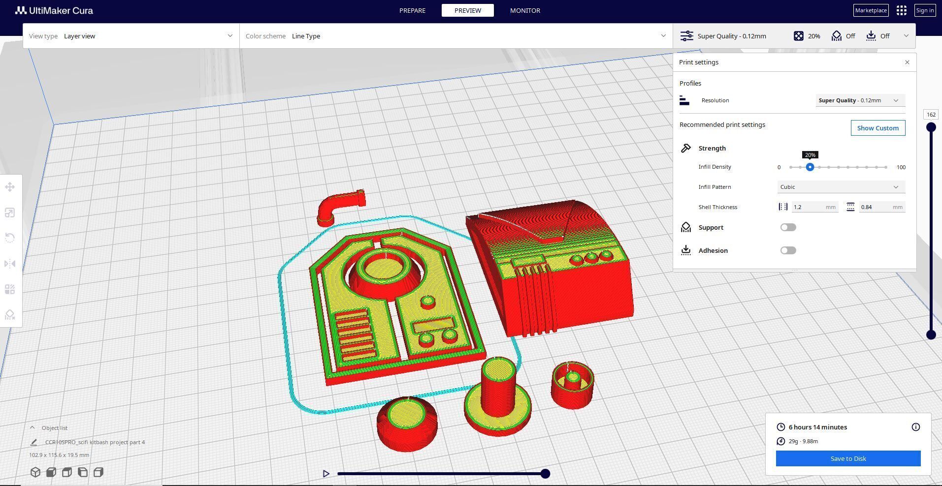The width and height of the screenshot is (942, 486).
Task: Click the '102.9 x 115.6 x 19.5 mm' dimensions
Action: [59, 455]
